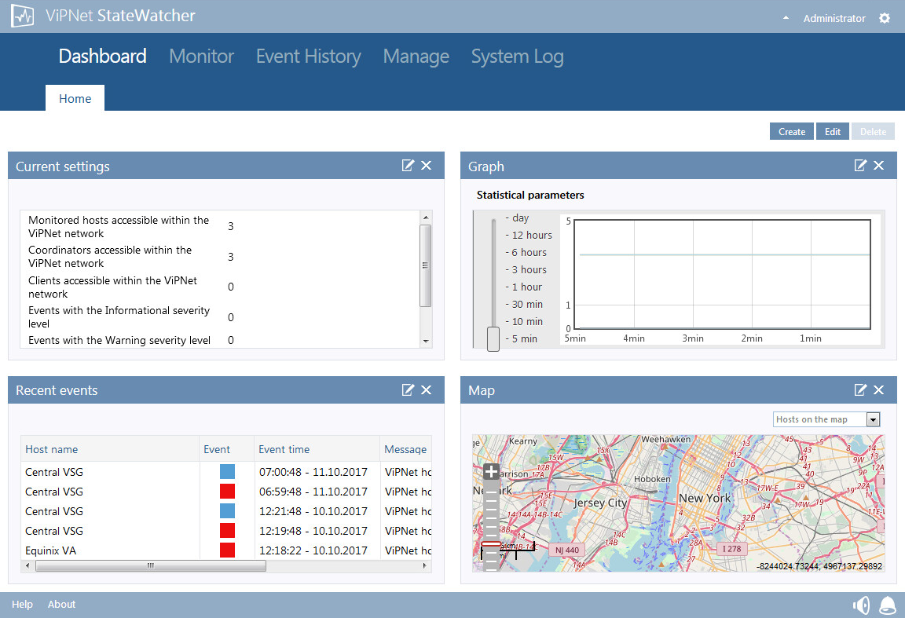The width and height of the screenshot is (905, 618).
Task: Select the Equinix VA host row
Action: click(227, 550)
